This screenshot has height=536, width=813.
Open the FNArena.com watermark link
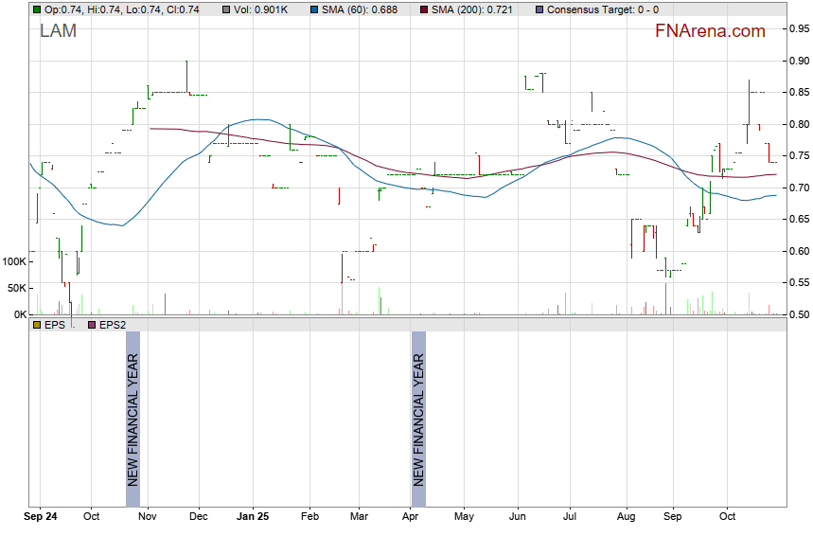(x=710, y=31)
